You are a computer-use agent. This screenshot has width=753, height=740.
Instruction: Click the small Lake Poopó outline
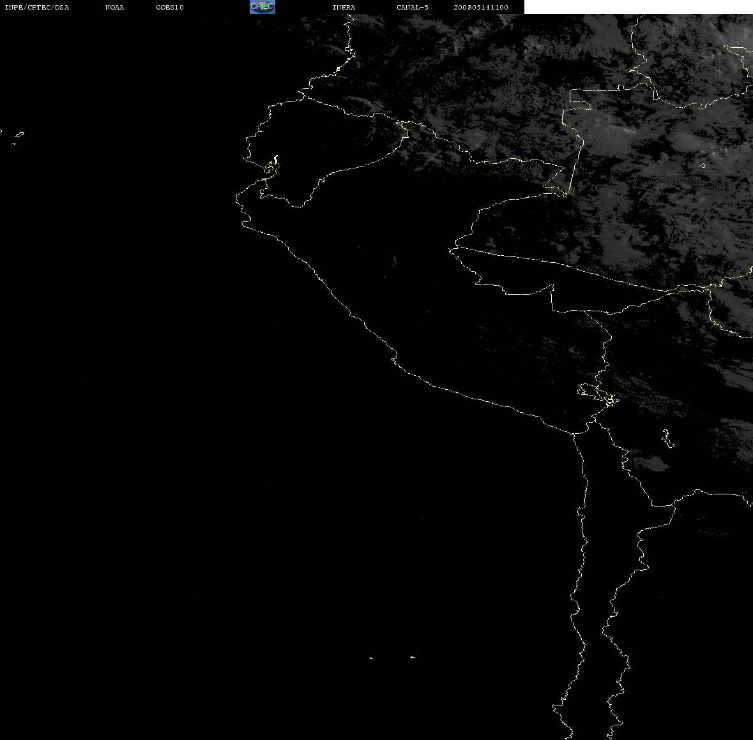pyautogui.click(x=667, y=439)
